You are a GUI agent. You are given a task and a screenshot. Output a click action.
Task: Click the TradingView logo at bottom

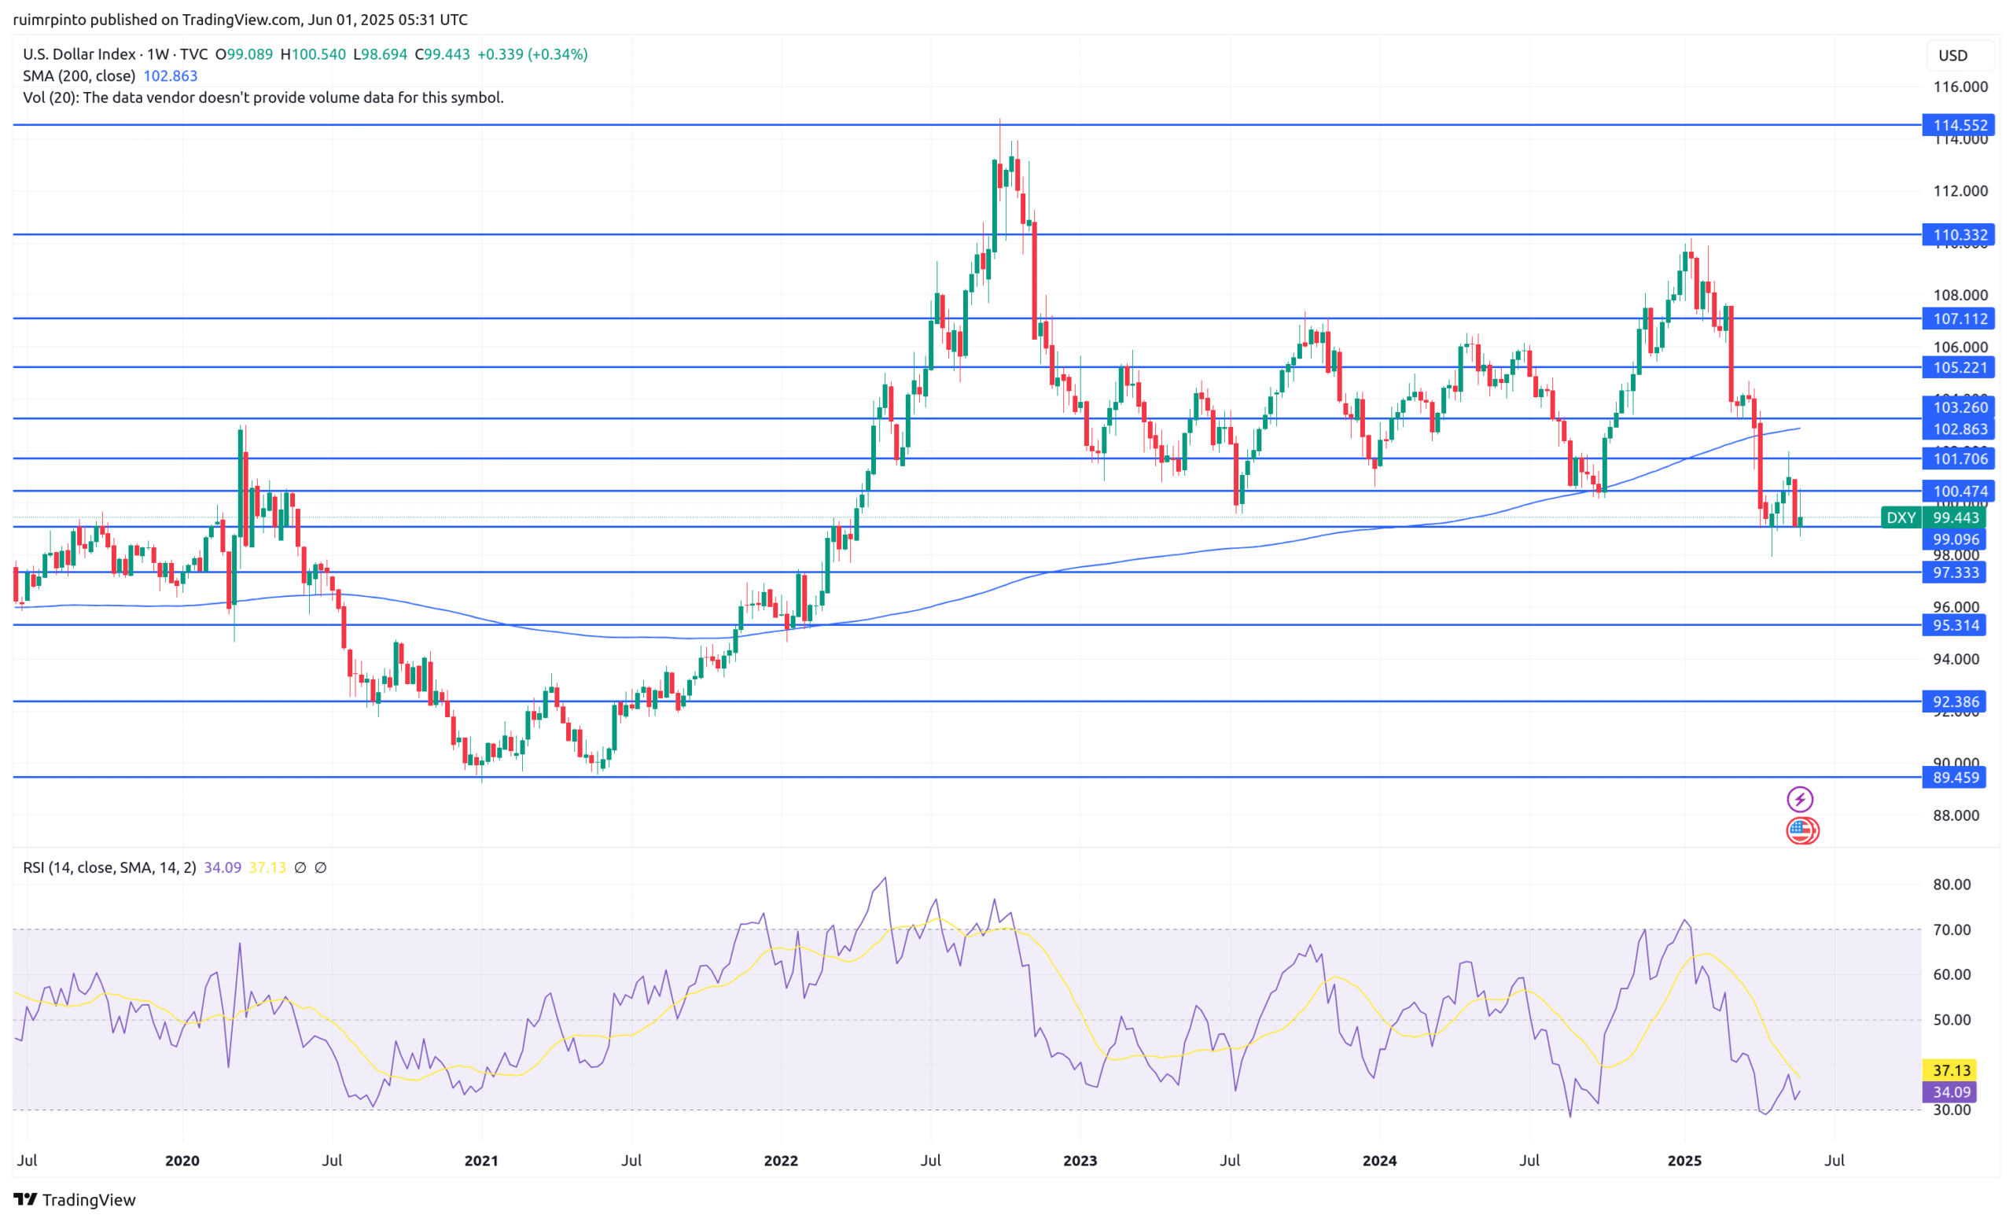pos(75,1199)
